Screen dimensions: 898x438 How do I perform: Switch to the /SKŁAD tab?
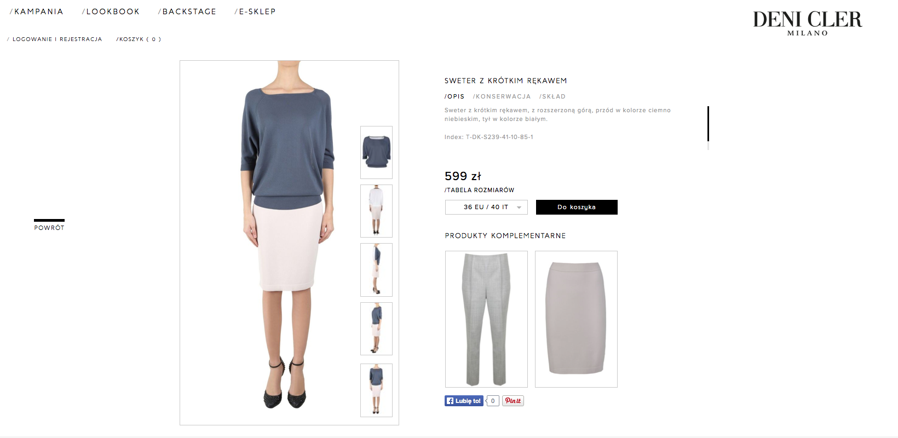552,96
